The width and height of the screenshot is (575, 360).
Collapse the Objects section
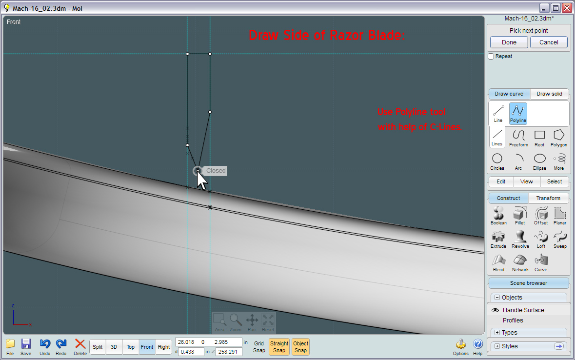pyautogui.click(x=497, y=297)
